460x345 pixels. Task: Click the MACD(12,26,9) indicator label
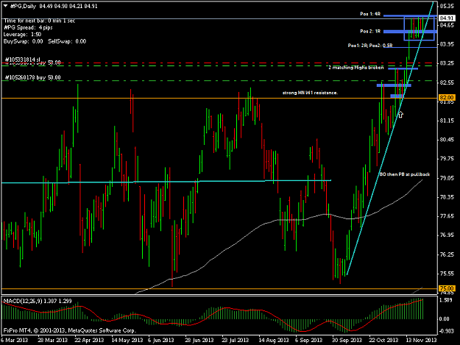38,301
